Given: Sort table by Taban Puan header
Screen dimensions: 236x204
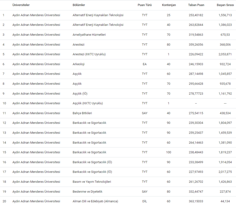Looking at the screenshot, I should point(196,5).
